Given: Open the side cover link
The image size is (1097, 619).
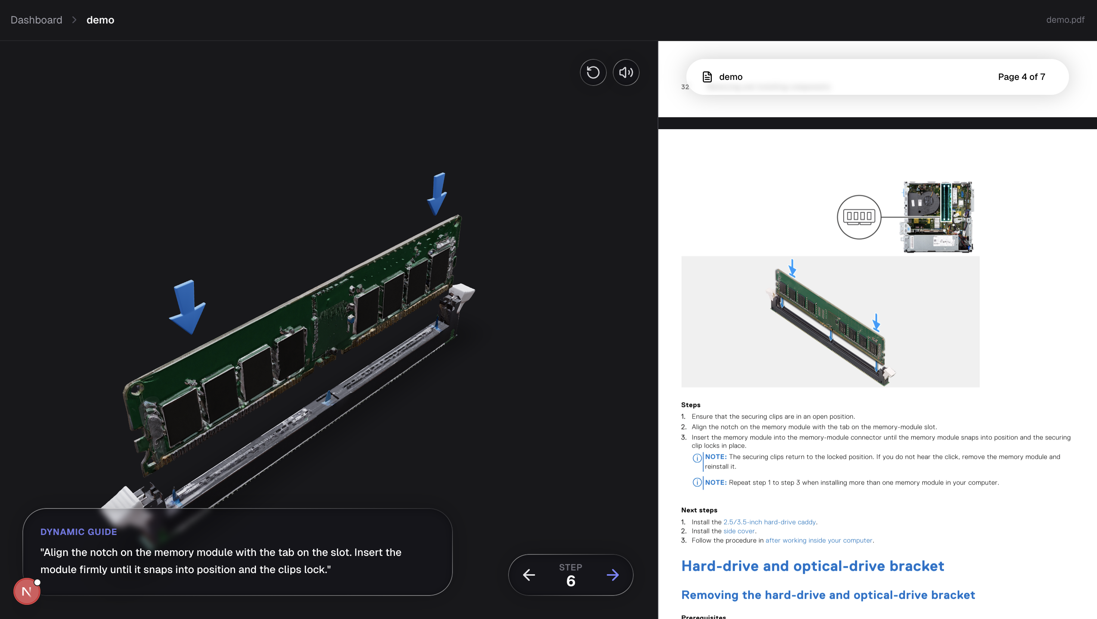Looking at the screenshot, I should coord(738,531).
